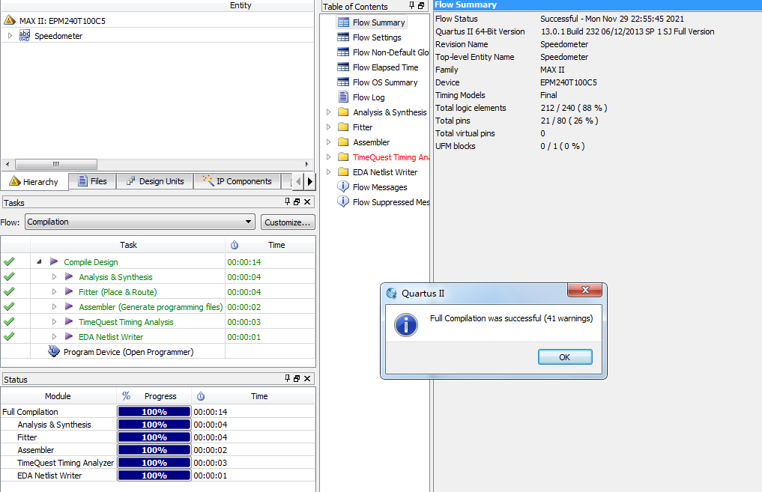This screenshot has width=762, height=492.
Task: Open Flow OS Summary report
Action: pos(385,82)
